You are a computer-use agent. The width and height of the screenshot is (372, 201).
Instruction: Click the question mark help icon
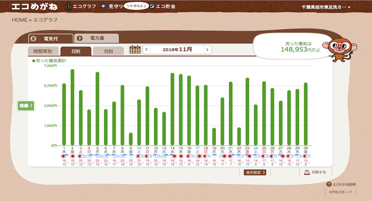329,184
